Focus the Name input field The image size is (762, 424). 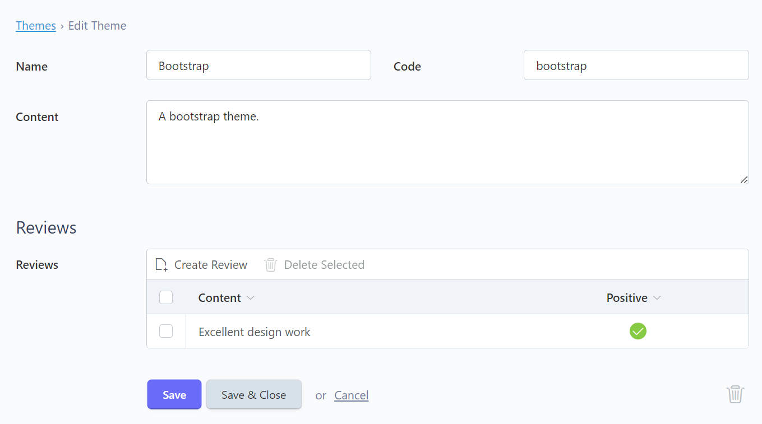(x=258, y=65)
